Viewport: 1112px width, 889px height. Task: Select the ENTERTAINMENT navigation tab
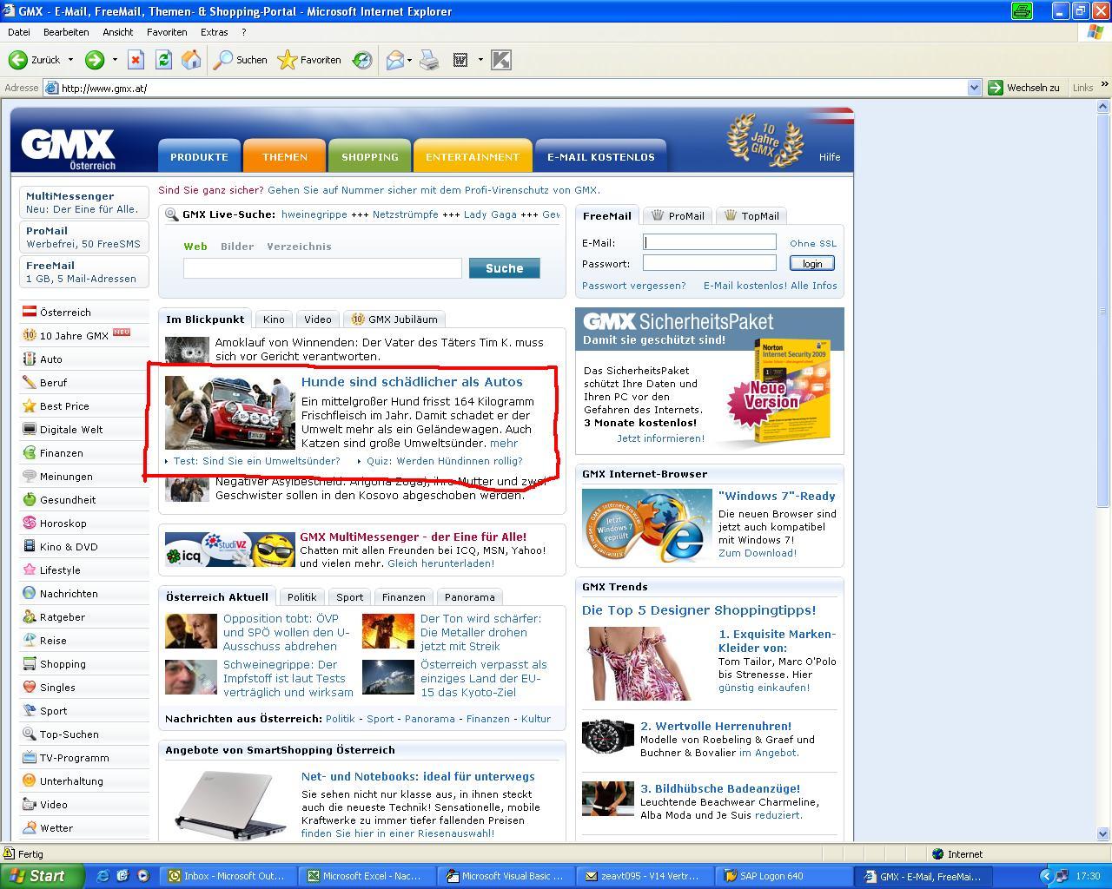coord(473,156)
